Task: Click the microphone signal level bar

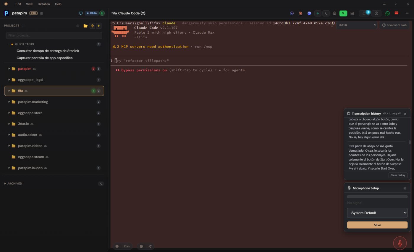Action: [377, 197]
